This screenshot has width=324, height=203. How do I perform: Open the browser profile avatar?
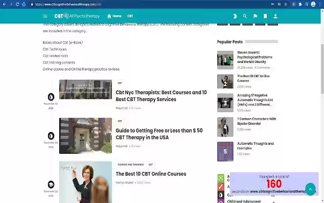coord(313,4)
